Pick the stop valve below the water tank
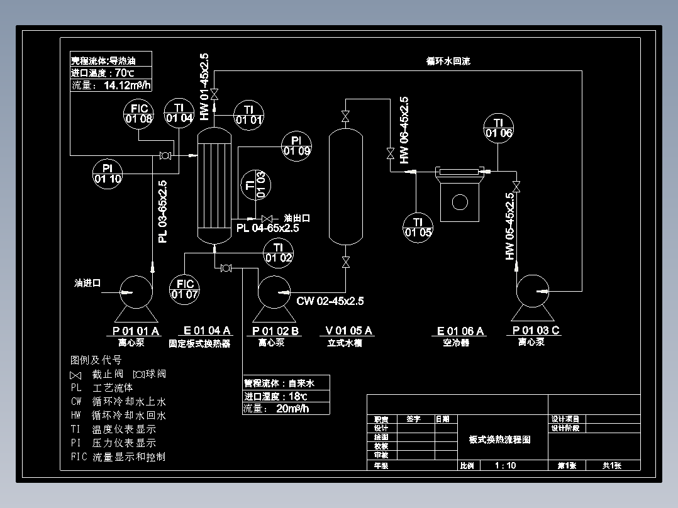Viewport: 678px width, 508px height. point(345,262)
